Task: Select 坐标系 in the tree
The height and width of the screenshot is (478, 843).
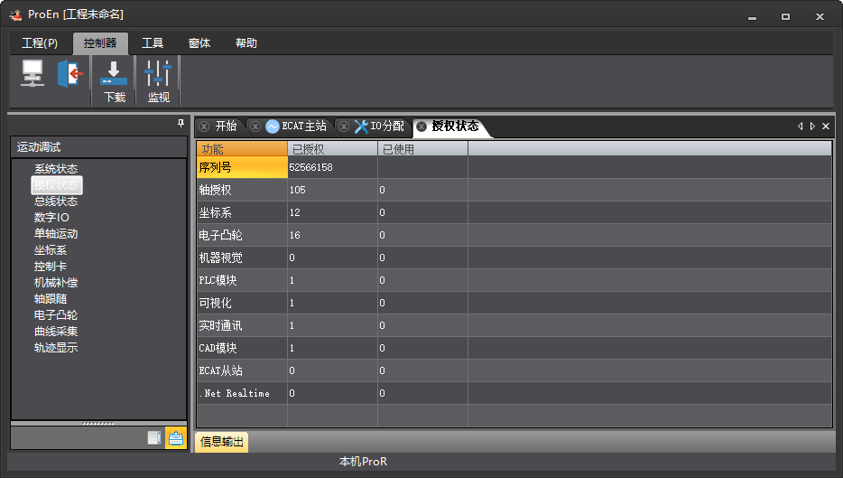Action: [x=51, y=250]
